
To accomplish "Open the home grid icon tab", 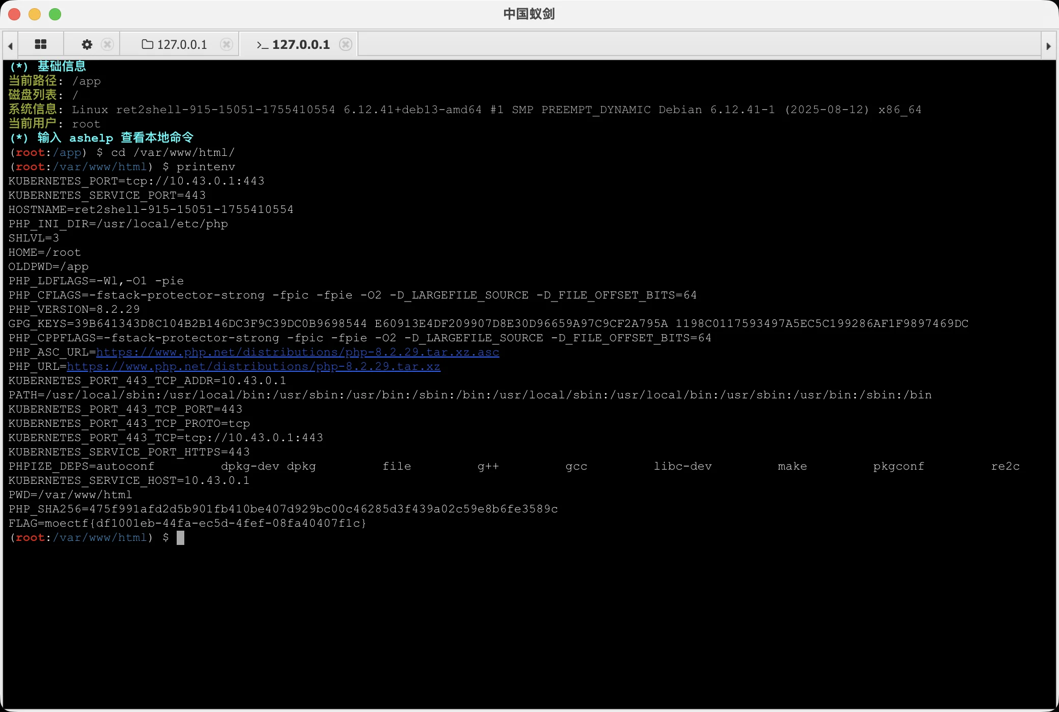I will click(41, 44).
